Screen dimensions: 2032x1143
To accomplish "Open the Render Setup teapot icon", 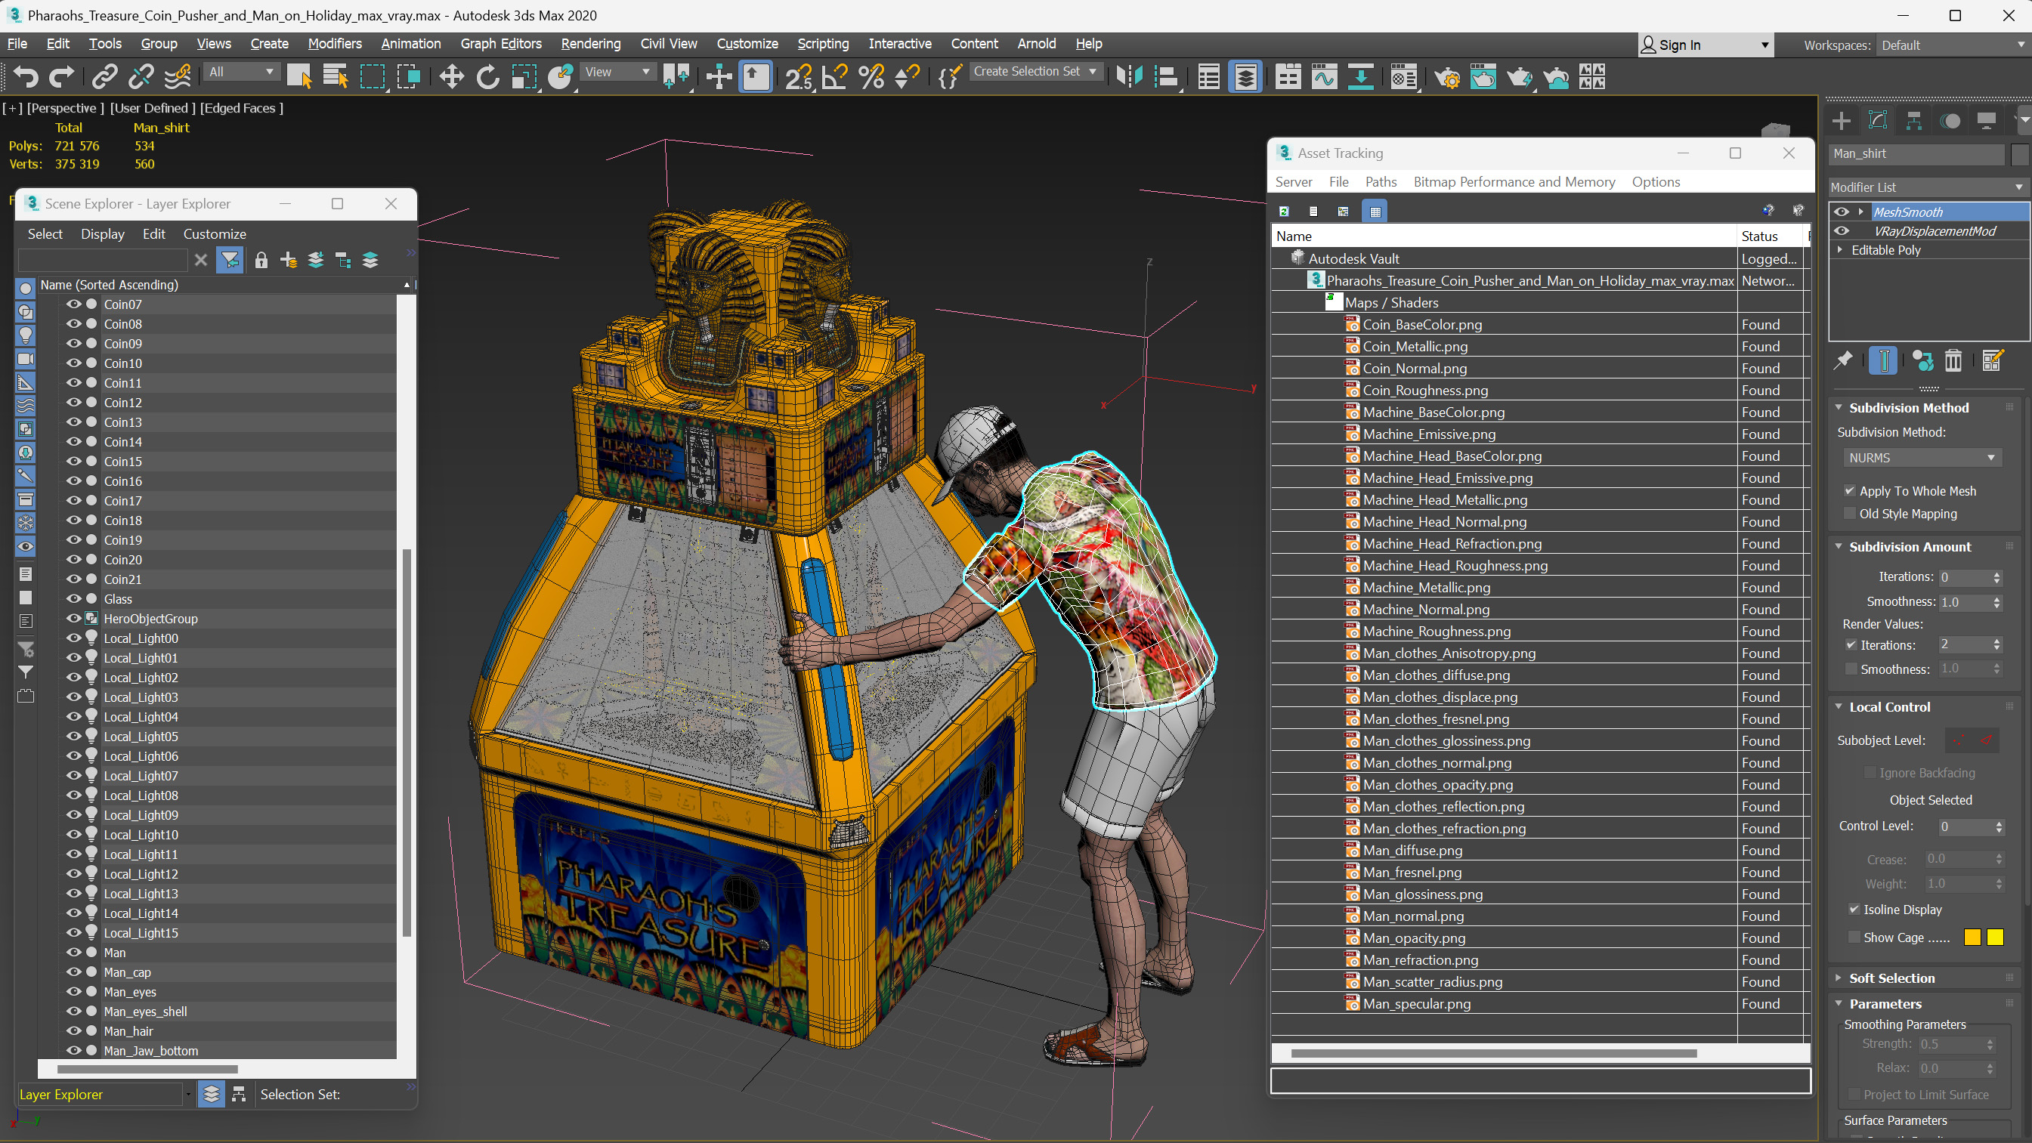I will point(1446,76).
